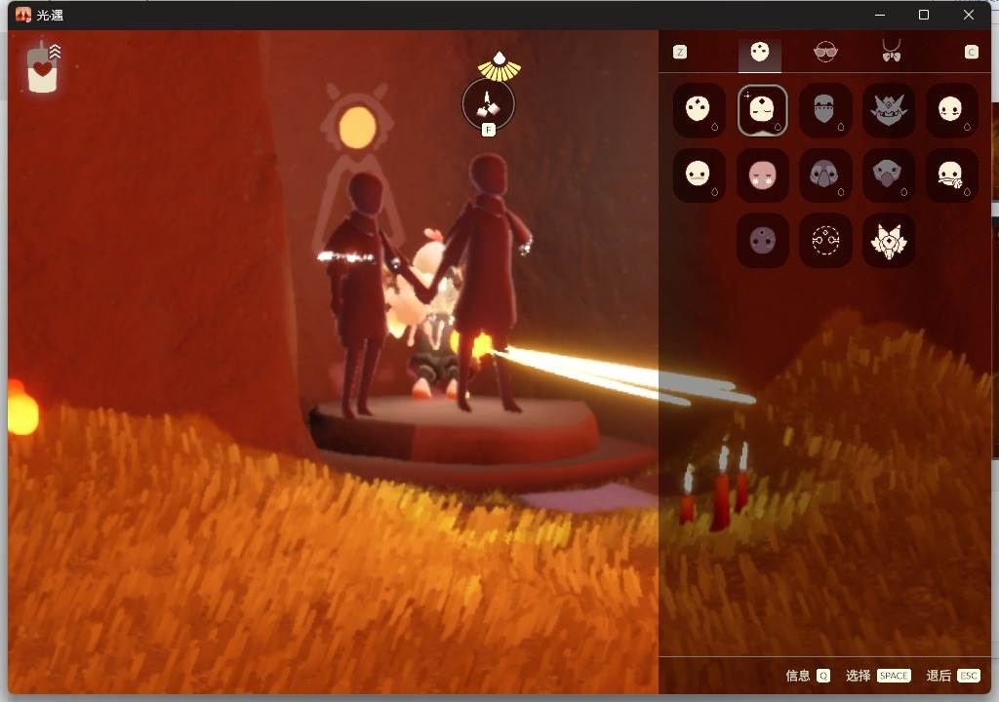
Task: Open the necklace and bowtie tab
Action: [x=891, y=51]
